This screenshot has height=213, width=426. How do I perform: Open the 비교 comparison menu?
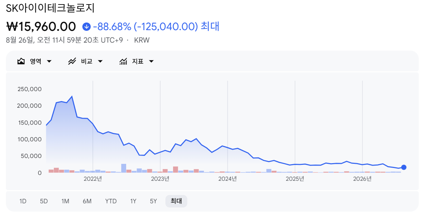tap(85, 61)
